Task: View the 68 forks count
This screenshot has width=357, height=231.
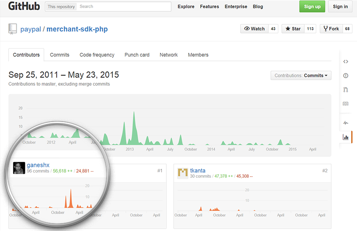Action: point(347,29)
